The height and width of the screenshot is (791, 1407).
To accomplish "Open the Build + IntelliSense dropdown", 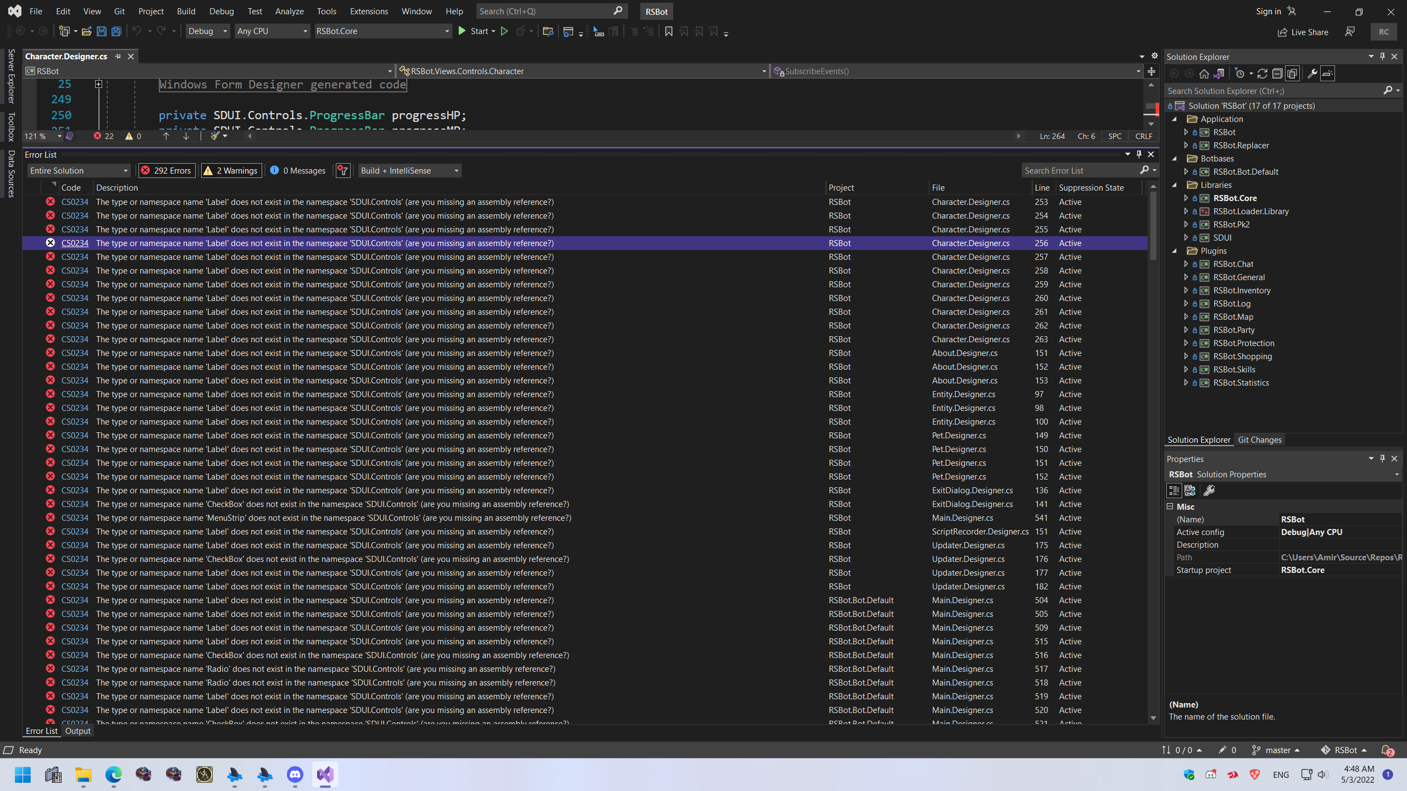I will pos(409,170).
